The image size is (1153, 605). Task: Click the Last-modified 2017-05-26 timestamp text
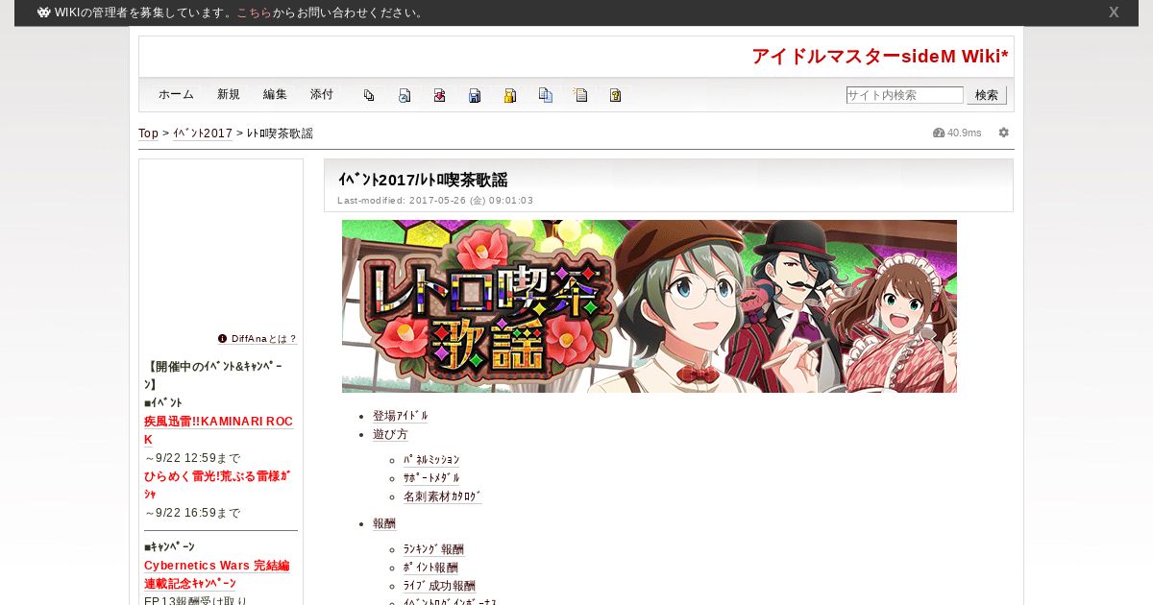point(435,201)
